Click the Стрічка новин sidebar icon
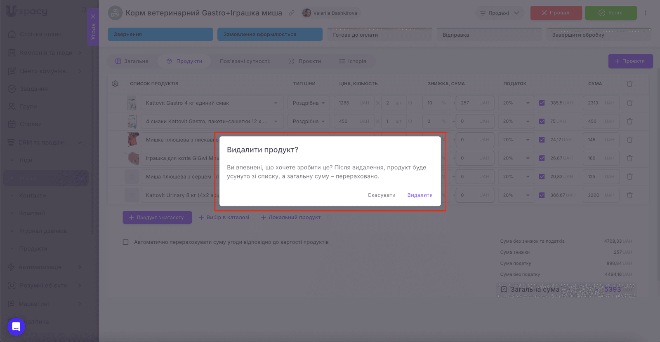660x342 pixels. pos(12,34)
